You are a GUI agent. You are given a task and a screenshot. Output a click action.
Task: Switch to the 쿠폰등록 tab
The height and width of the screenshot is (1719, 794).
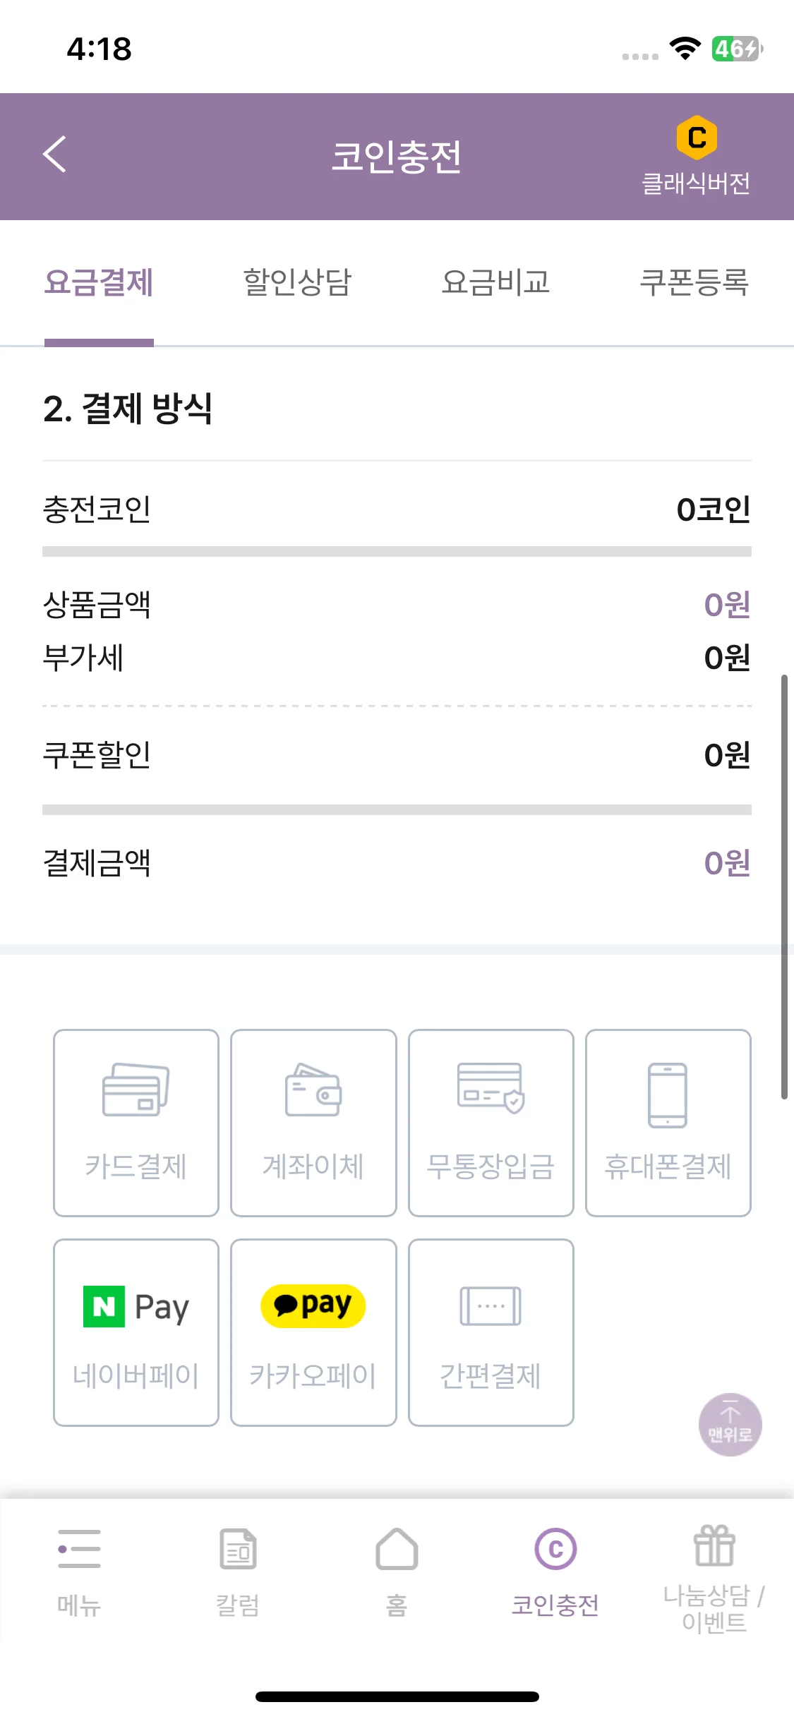(x=694, y=283)
